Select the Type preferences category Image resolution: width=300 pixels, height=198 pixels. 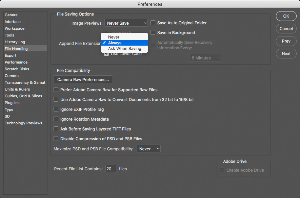(x=9, y=109)
